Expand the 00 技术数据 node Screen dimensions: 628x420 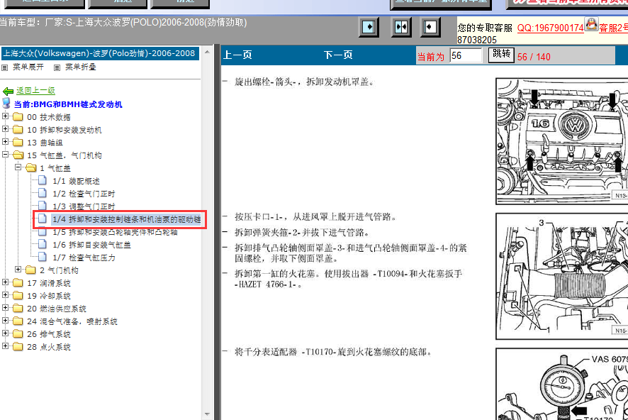pos(5,116)
